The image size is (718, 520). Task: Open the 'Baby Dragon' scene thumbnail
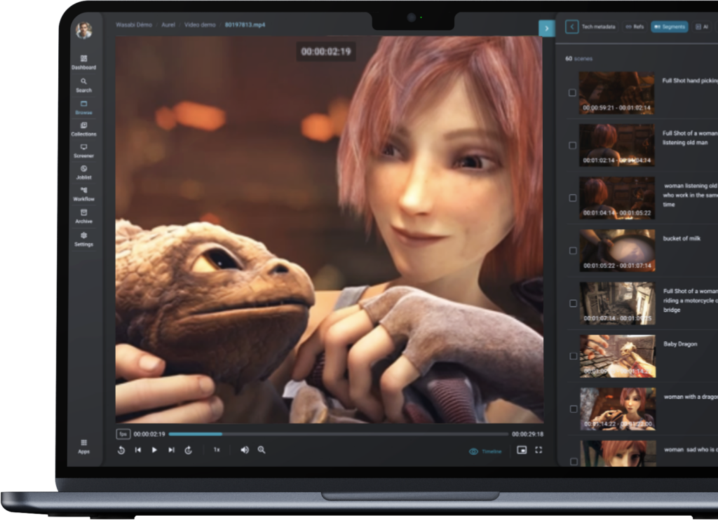(618, 356)
